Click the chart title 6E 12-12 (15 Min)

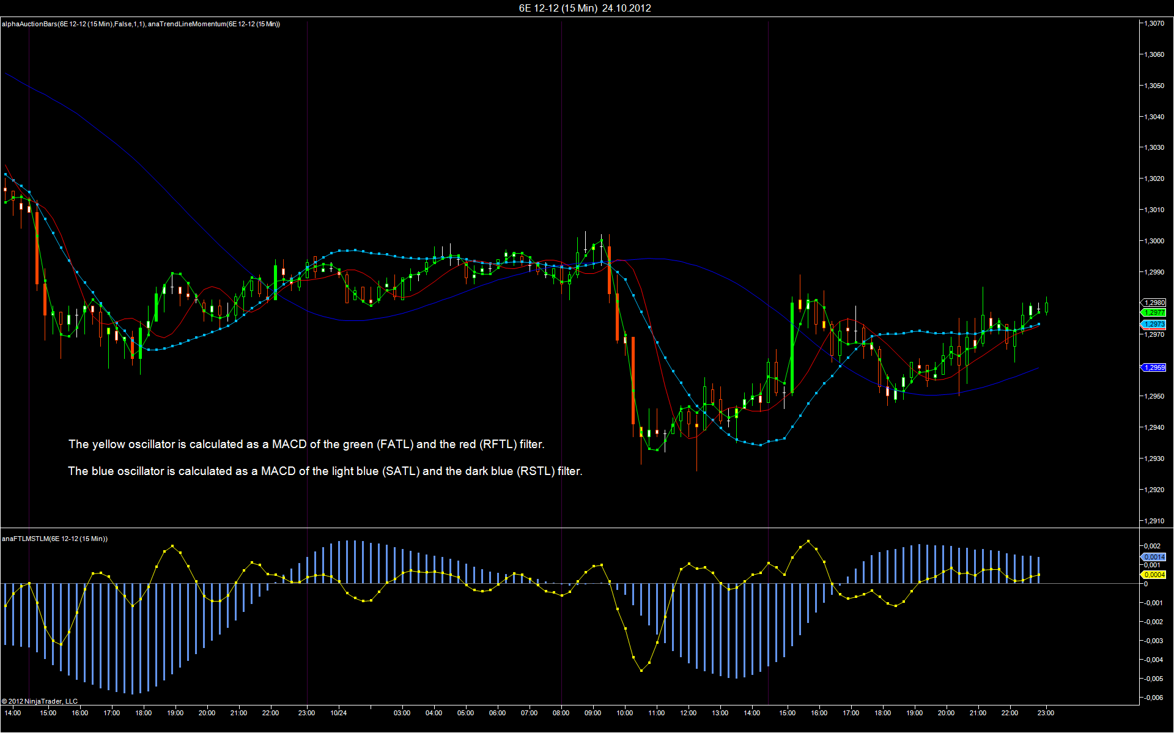point(558,8)
